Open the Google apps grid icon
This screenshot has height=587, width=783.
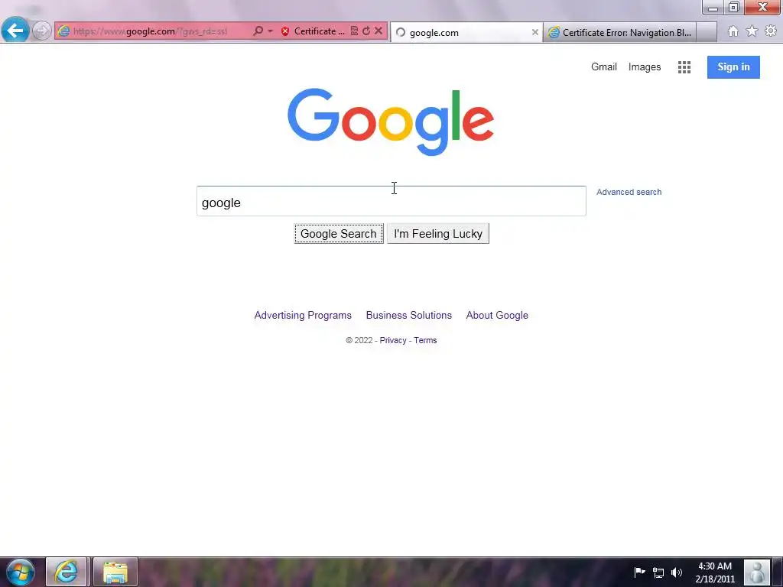pos(684,67)
